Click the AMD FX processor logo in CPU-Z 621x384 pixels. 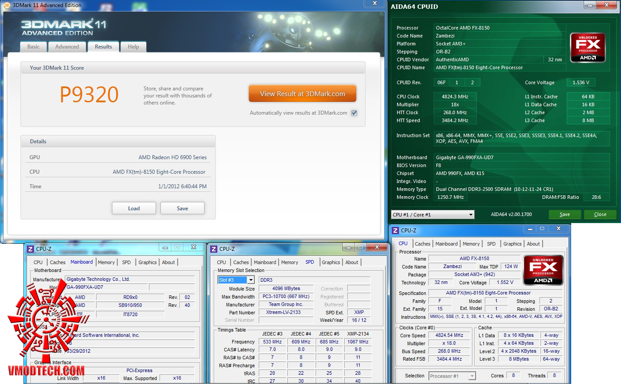(x=543, y=270)
